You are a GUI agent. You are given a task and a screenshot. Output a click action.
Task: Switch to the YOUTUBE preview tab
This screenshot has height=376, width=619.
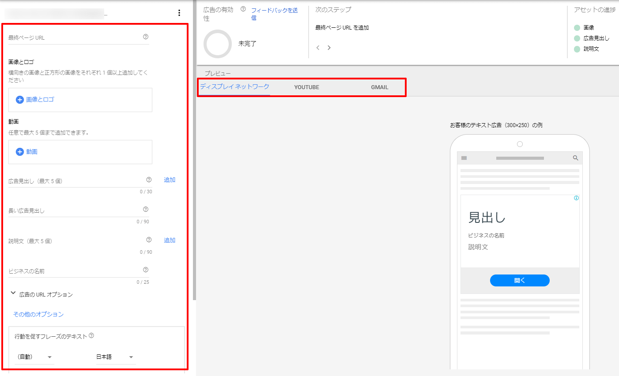coord(306,87)
